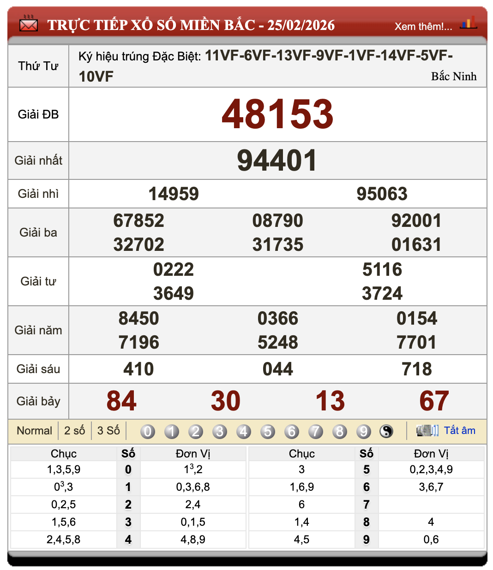Select number ball 1

tap(172, 431)
